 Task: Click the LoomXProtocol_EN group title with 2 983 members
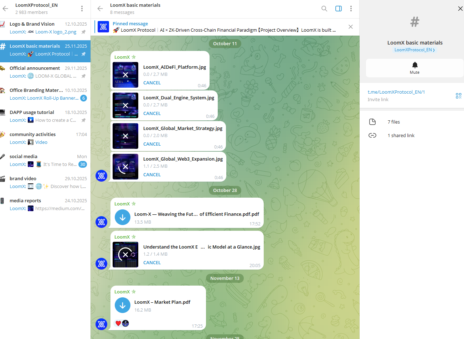click(36, 5)
